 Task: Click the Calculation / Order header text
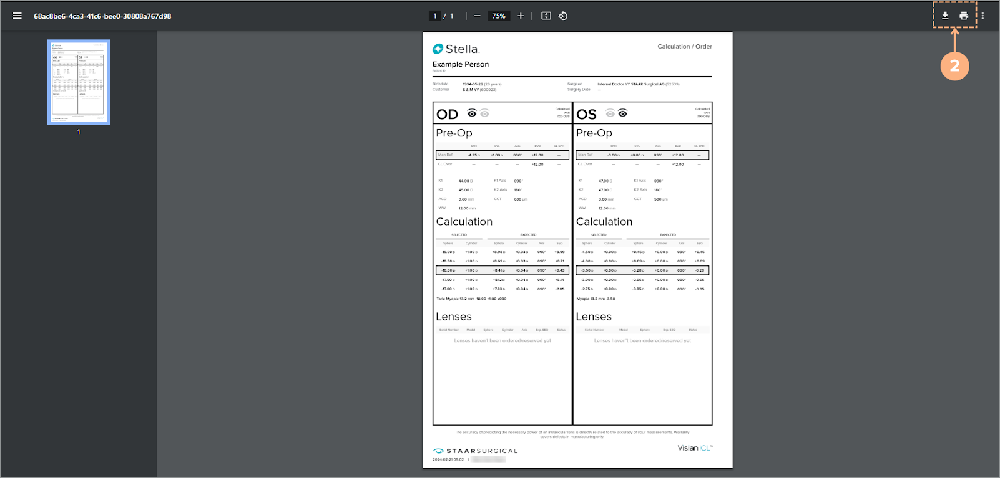[684, 47]
